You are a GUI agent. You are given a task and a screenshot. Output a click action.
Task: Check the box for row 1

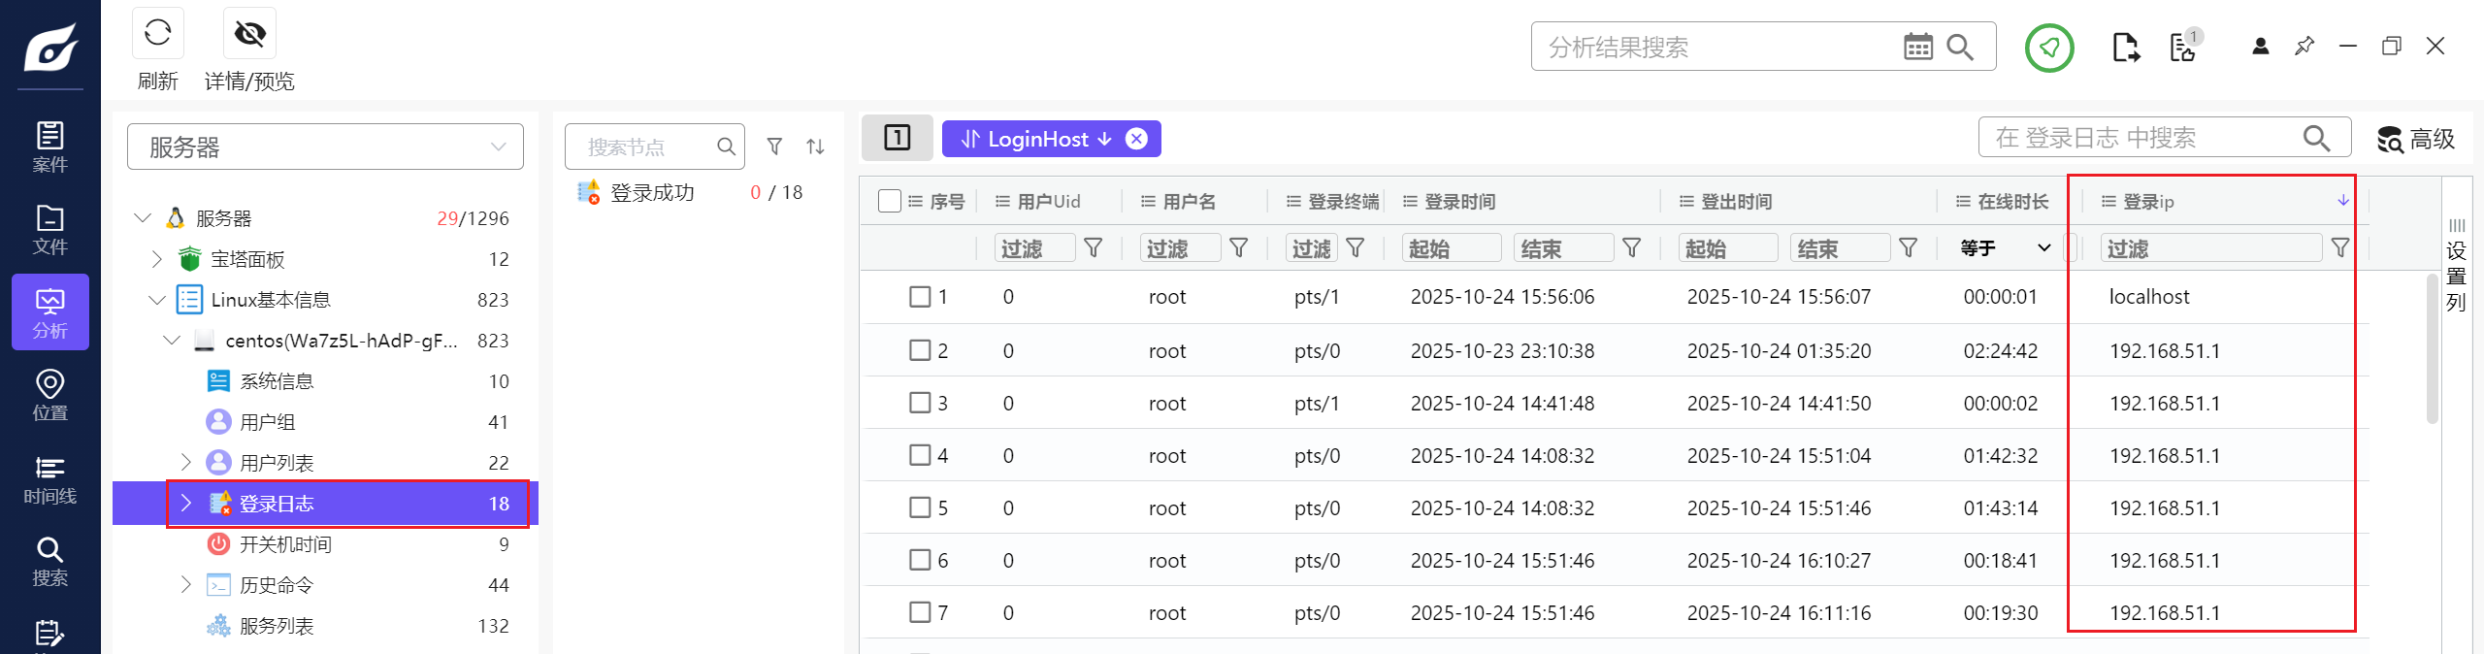pyautogui.click(x=920, y=297)
